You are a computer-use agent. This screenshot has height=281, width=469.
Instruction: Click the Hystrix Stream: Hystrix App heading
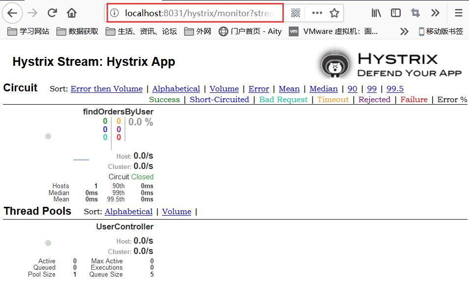click(x=94, y=61)
